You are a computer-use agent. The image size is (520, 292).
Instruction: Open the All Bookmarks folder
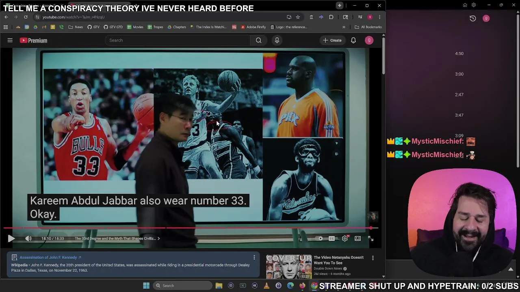point(368,27)
